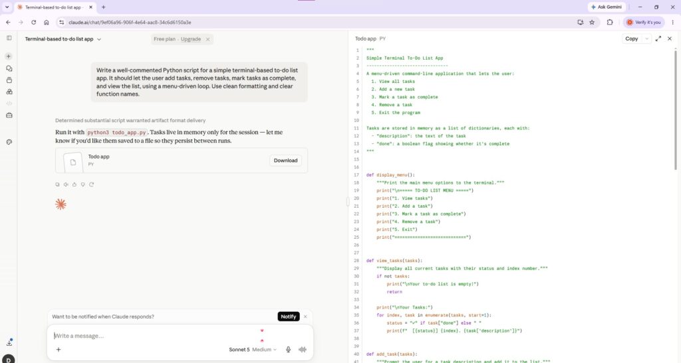The image size is (681, 363).
Task: Open the Projects icon in sidebar
Action: point(9,80)
